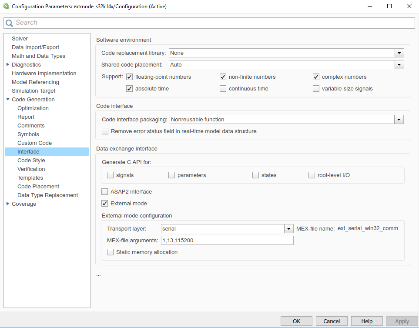Screen dimensions: 419x328
Task: Expand the Coverage tree node
Action: coord(8,204)
